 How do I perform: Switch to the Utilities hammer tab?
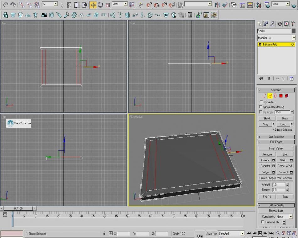tap(293, 24)
